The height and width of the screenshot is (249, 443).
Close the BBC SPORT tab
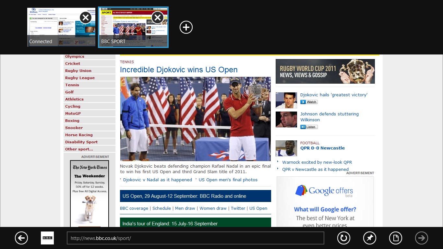pyautogui.click(x=158, y=18)
